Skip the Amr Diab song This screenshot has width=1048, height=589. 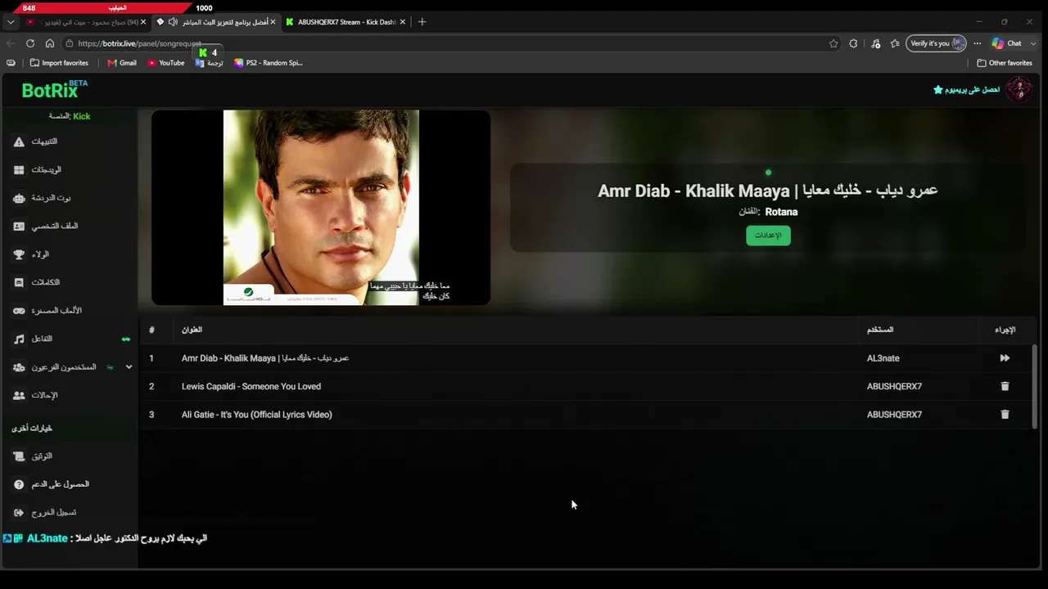(1005, 358)
